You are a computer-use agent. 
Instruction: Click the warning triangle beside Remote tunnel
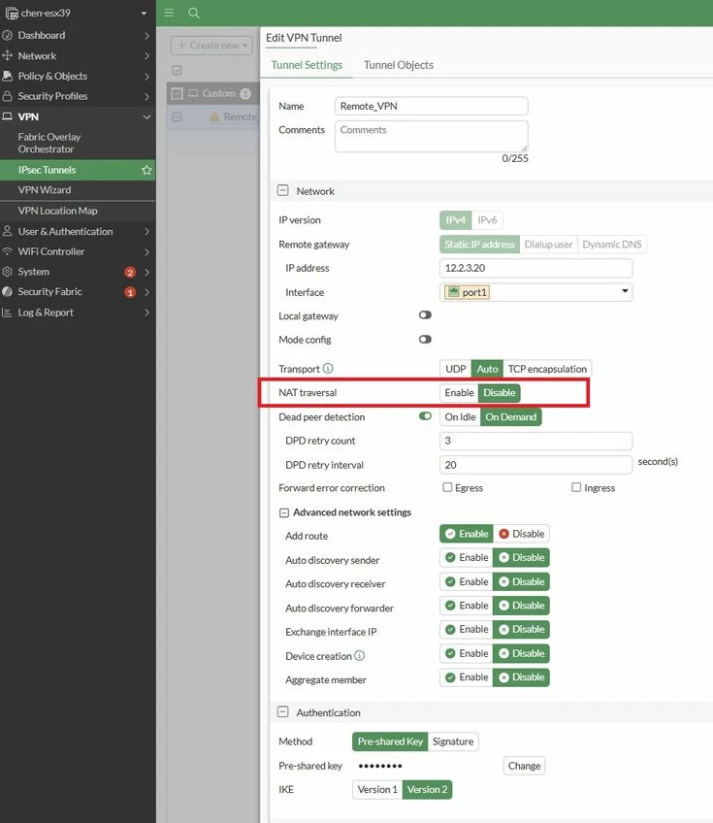[x=214, y=116]
